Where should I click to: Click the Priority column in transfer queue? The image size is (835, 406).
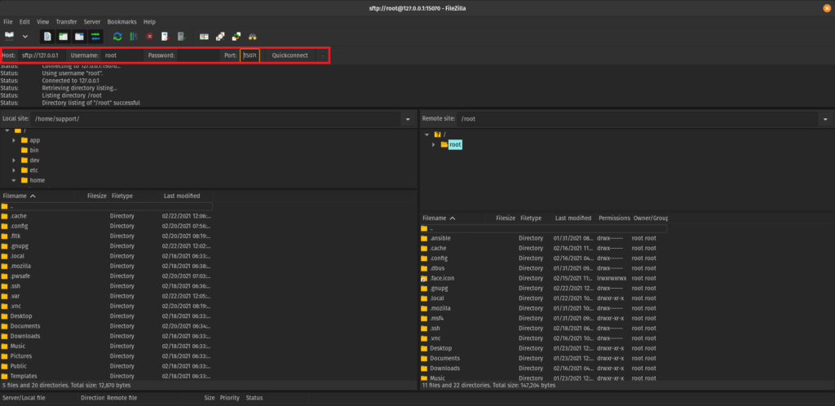click(x=229, y=398)
